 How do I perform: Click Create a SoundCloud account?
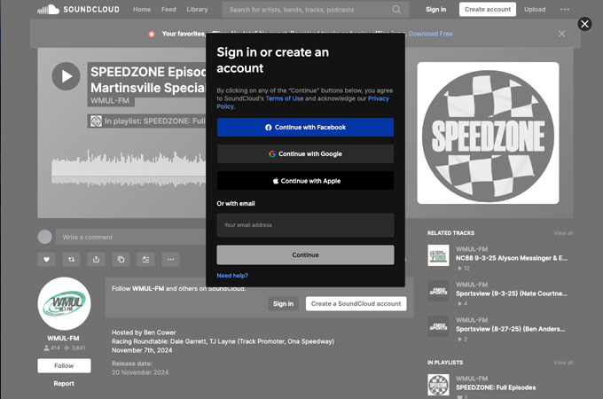[x=356, y=303]
